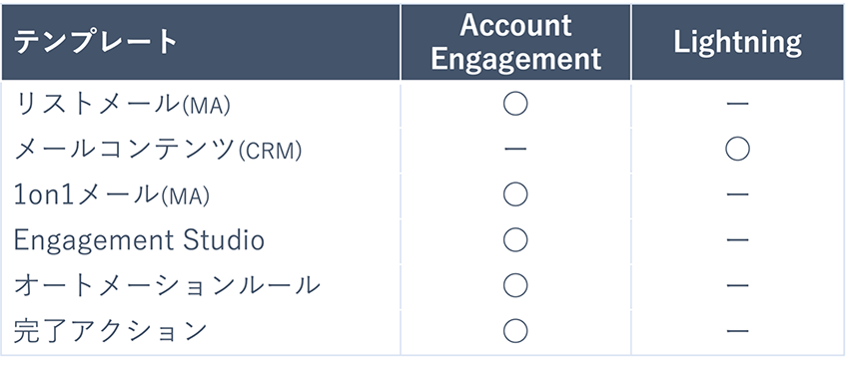
Task: Click the テンプレート column header
Action: (x=95, y=42)
